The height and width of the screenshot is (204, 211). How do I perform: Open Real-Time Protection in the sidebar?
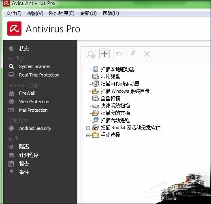click(39, 75)
